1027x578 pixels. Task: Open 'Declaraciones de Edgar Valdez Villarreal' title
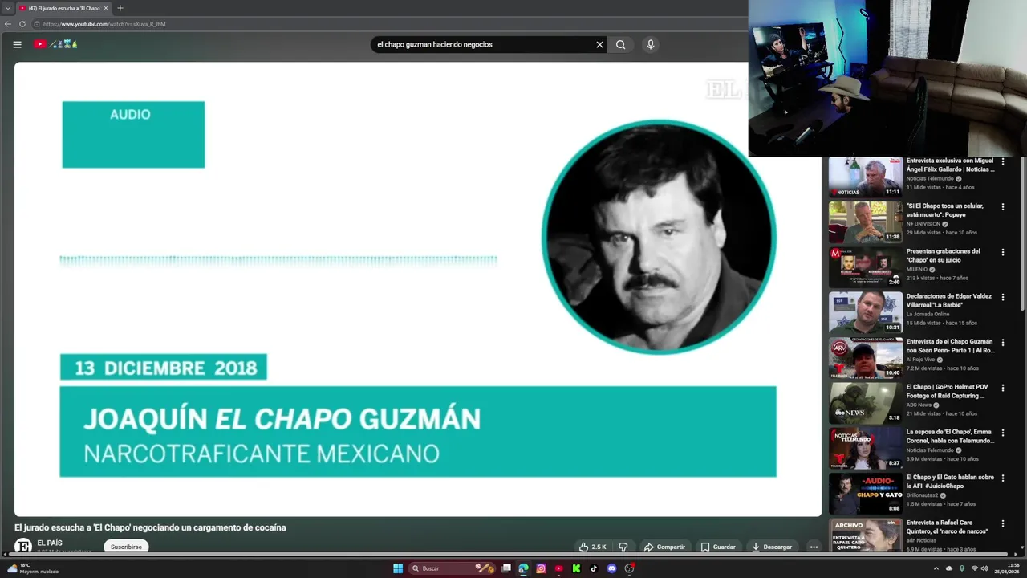(949, 301)
